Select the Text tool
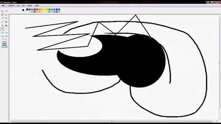 [x=6, y=25]
